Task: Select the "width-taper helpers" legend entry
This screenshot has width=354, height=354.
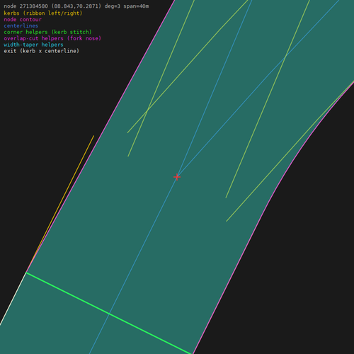Action: coord(33,45)
